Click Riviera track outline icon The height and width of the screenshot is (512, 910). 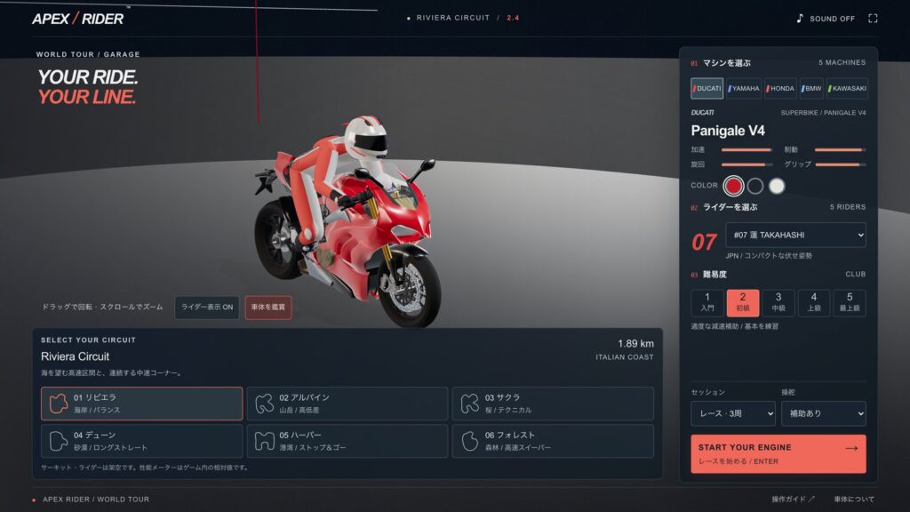click(x=58, y=404)
